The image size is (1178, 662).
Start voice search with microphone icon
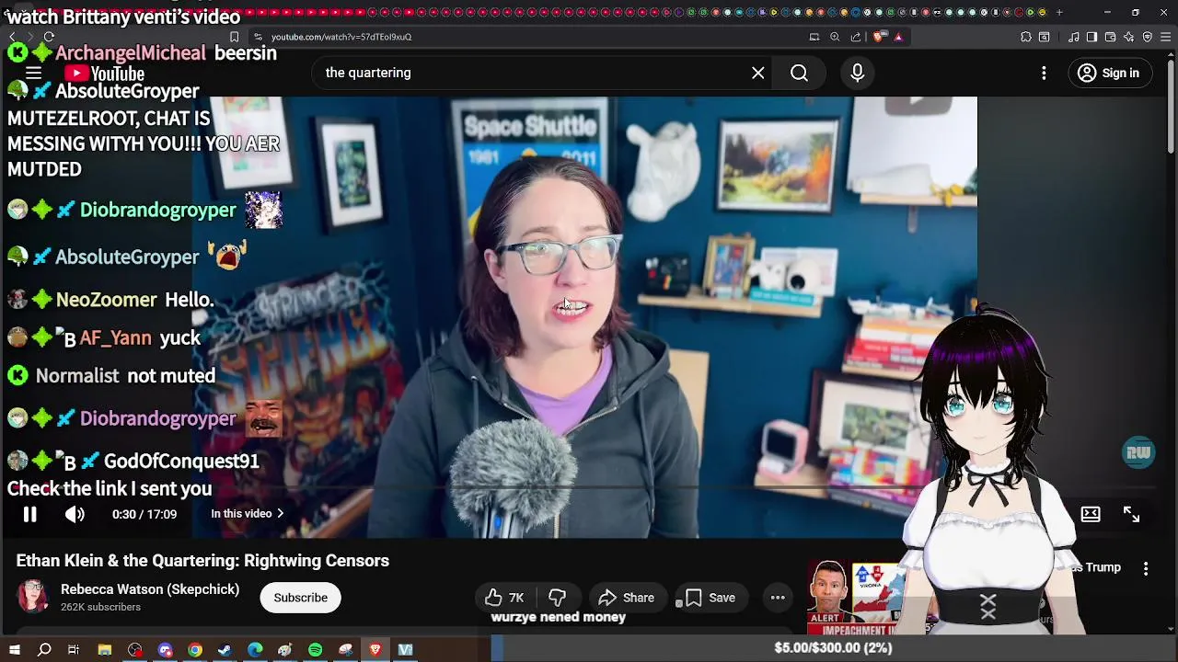[857, 73]
